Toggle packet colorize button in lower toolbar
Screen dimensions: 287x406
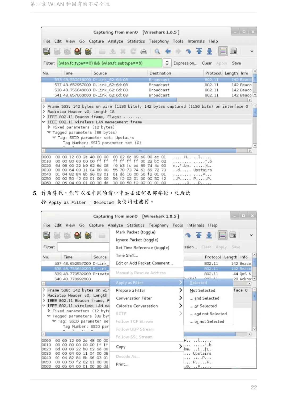(x=223, y=235)
